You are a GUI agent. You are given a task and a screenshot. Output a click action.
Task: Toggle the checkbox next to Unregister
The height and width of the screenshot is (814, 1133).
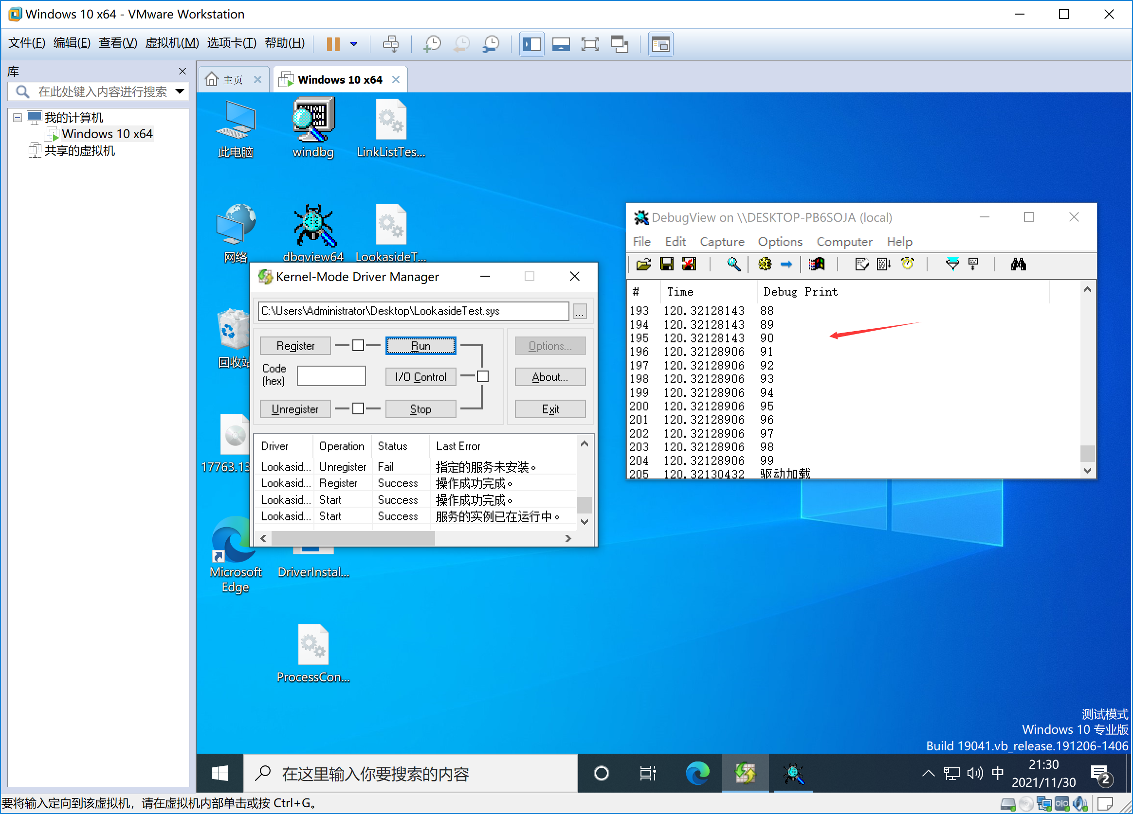tap(358, 409)
